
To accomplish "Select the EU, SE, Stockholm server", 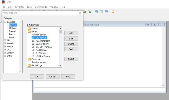I will tap(40, 44).
